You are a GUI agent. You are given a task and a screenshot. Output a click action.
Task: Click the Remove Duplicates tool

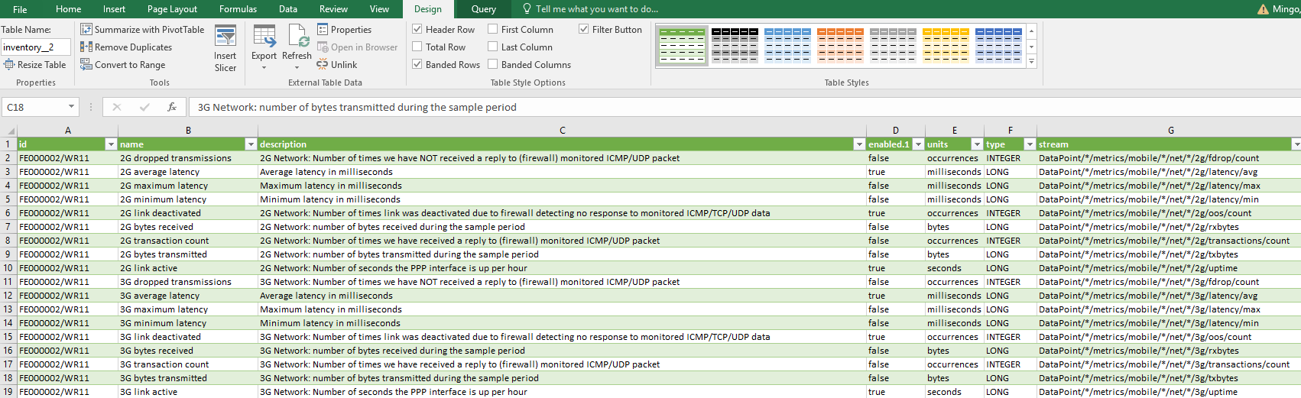(x=126, y=47)
